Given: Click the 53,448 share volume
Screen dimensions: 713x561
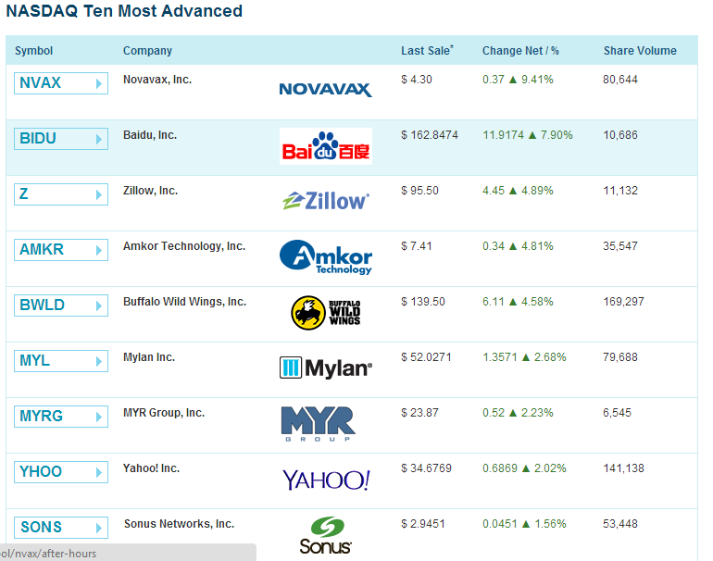Looking at the screenshot, I should pos(620,524).
